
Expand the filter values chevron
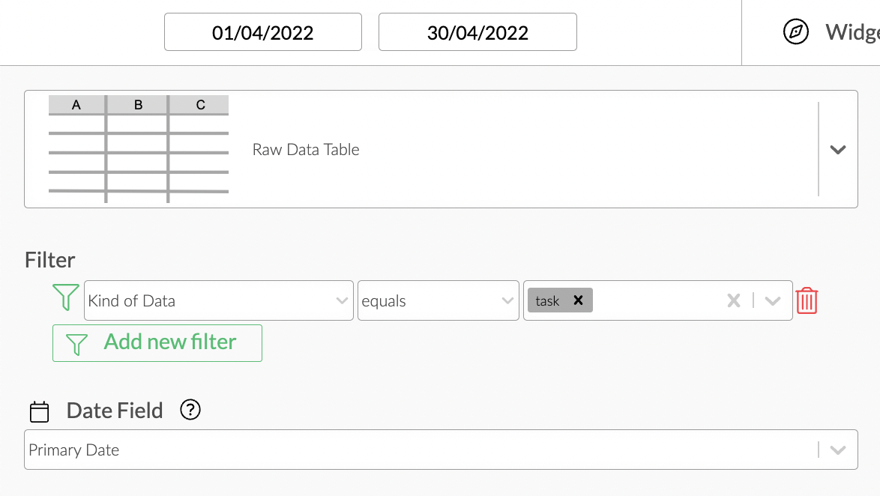point(773,300)
